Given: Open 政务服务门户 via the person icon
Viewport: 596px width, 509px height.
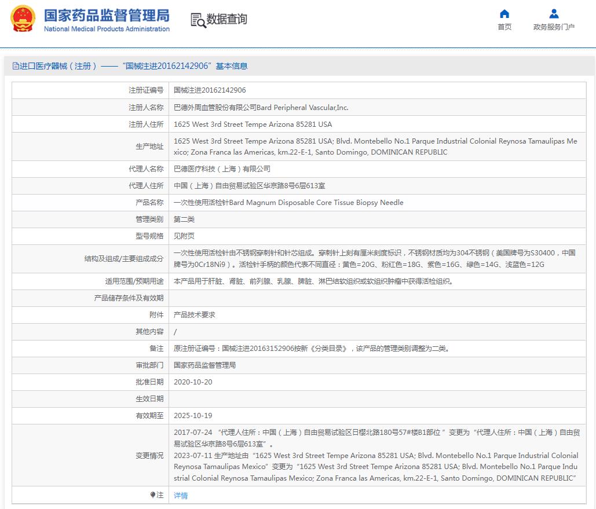Looking at the screenshot, I should [x=554, y=14].
